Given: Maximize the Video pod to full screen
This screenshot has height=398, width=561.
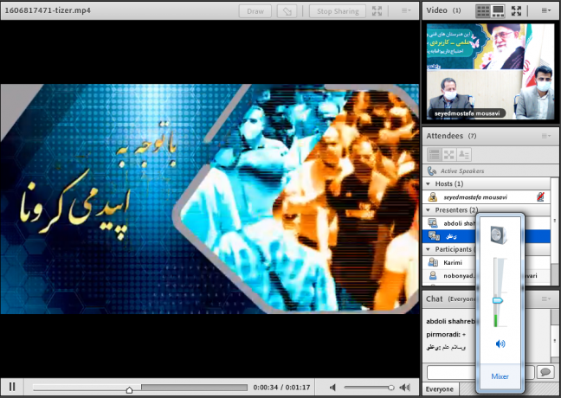Looking at the screenshot, I should 517,11.
